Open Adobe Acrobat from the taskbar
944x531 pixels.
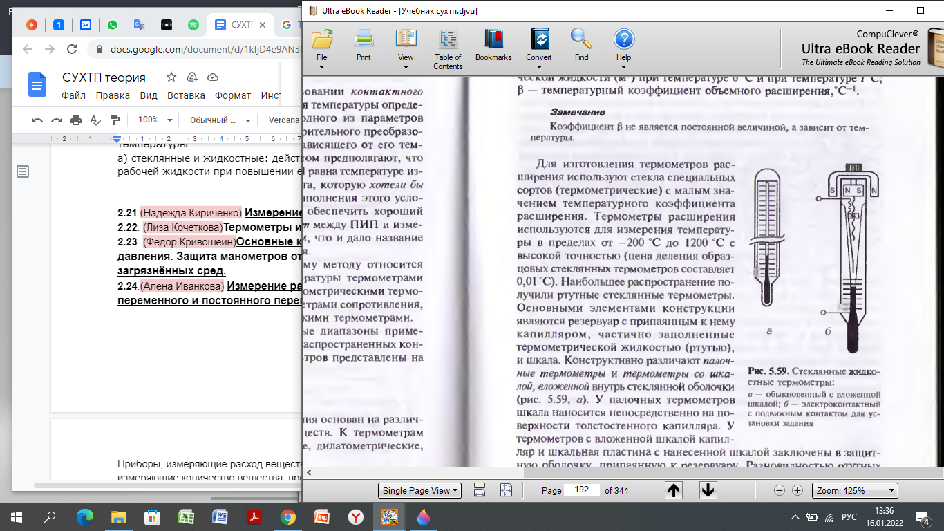254,516
